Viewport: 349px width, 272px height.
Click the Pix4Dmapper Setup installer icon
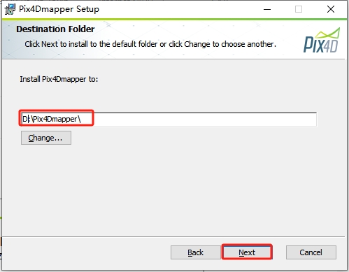click(x=10, y=9)
